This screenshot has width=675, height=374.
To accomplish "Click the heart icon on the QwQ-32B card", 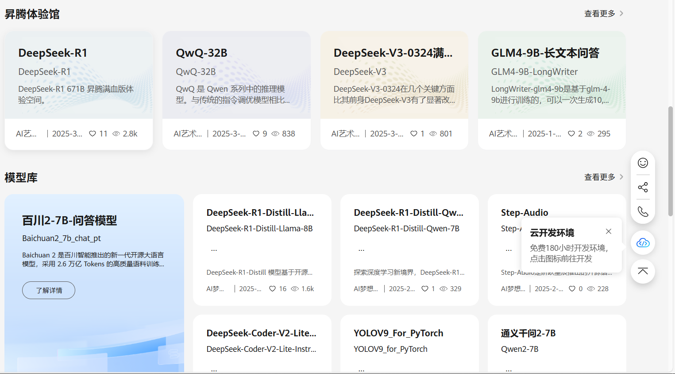I will [256, 133].
